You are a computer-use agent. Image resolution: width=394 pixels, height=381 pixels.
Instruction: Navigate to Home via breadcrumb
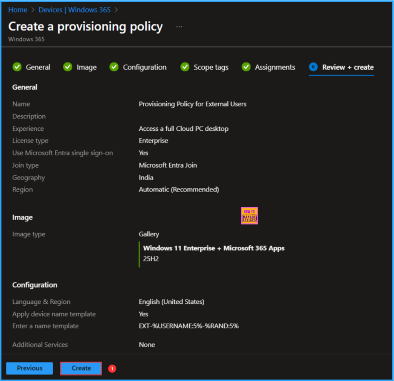coord(18,10)
